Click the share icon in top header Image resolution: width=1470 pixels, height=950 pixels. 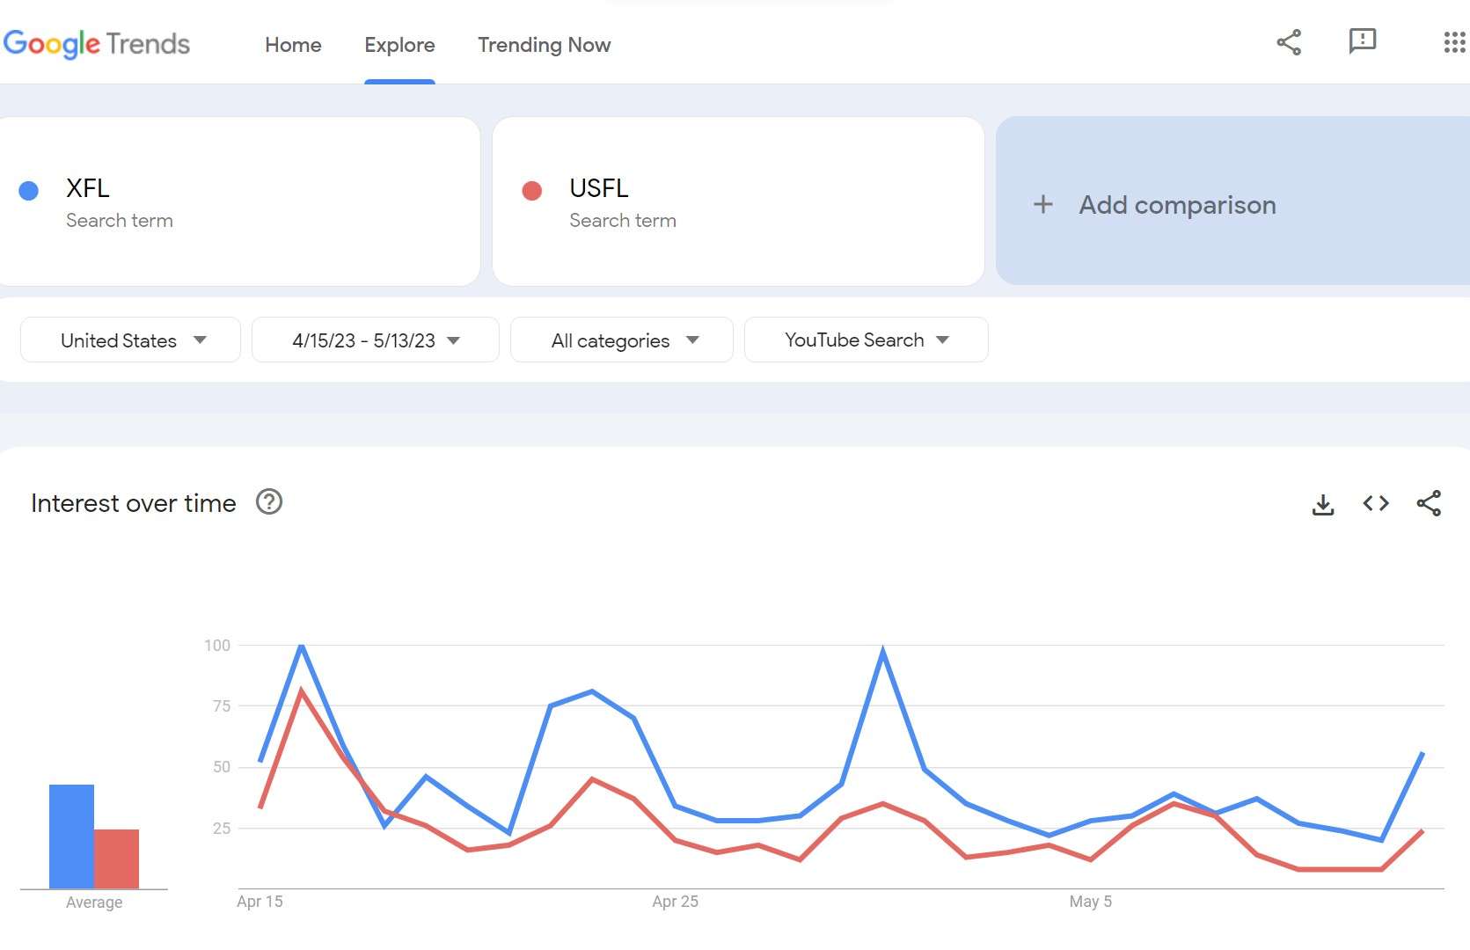coord(1289,42)
